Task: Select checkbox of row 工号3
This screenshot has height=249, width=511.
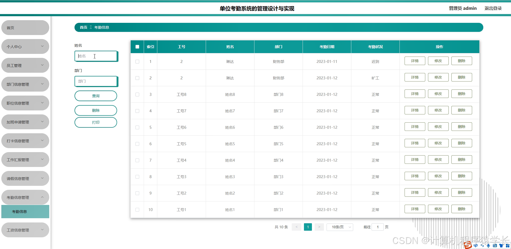Action: [137, 177]
